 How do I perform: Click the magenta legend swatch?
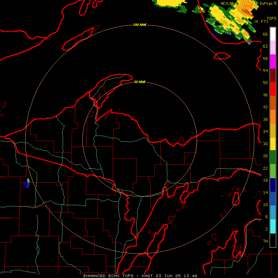[273, 61]
